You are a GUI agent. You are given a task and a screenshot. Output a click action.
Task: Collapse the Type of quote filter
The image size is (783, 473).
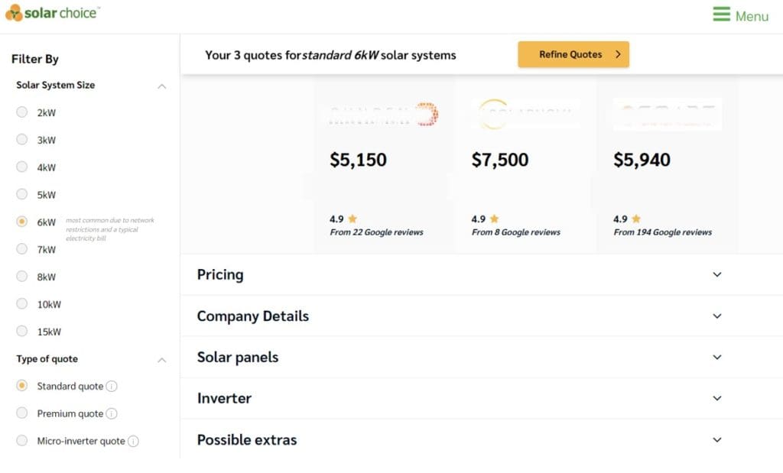coord(162,360)
